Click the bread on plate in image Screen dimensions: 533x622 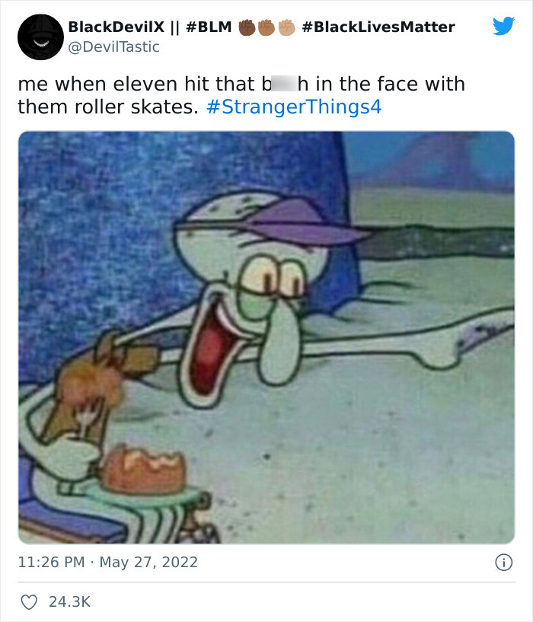[143, 468]
